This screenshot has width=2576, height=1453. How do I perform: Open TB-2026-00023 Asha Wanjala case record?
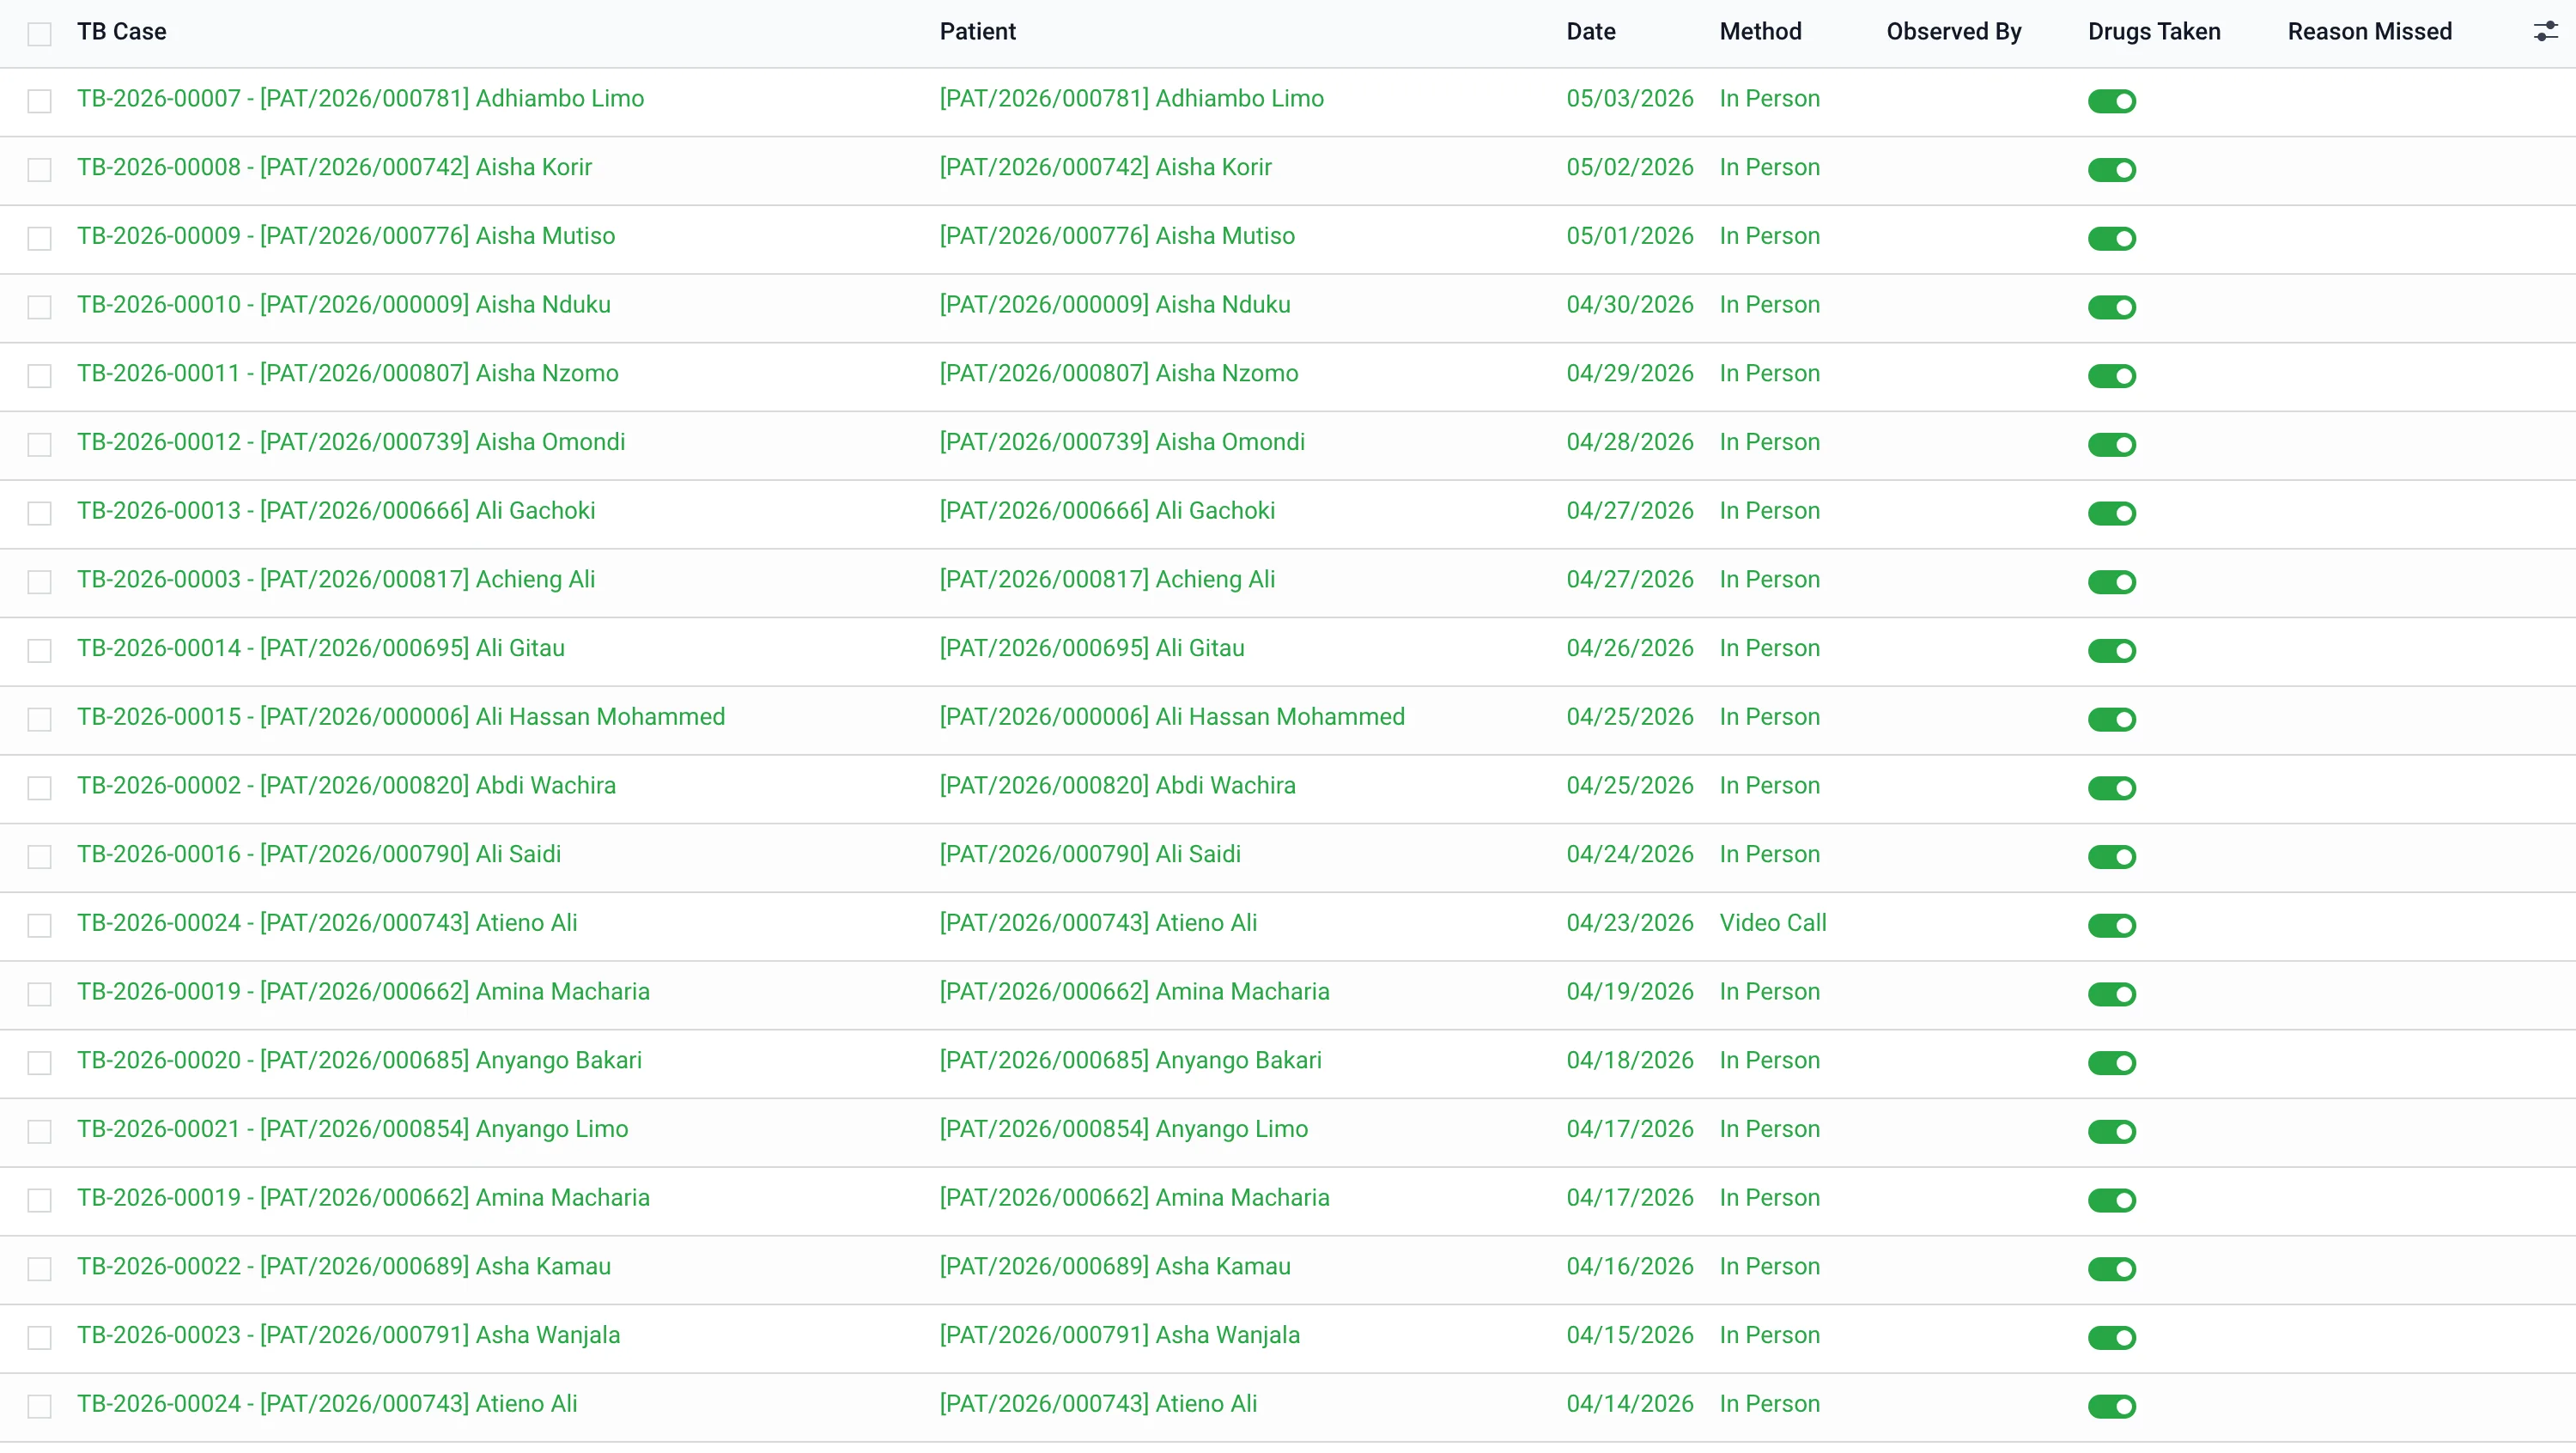(348, 1335)
